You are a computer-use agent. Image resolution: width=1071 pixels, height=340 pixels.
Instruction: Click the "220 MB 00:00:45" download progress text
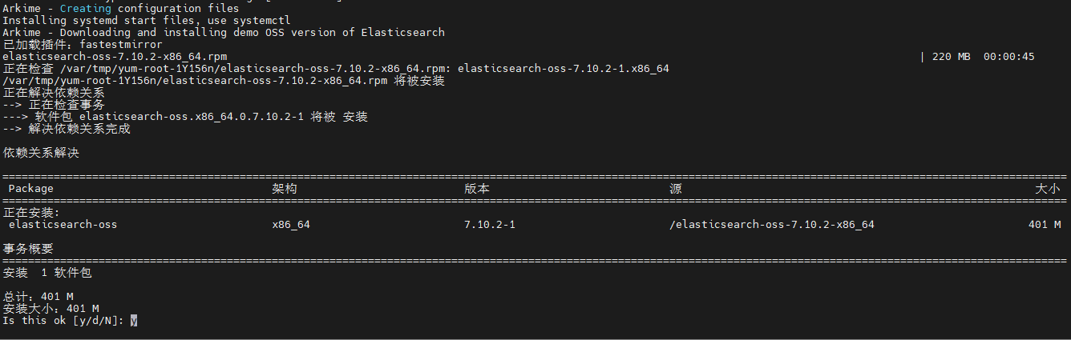pyautogui.click(x=984, y=57)
